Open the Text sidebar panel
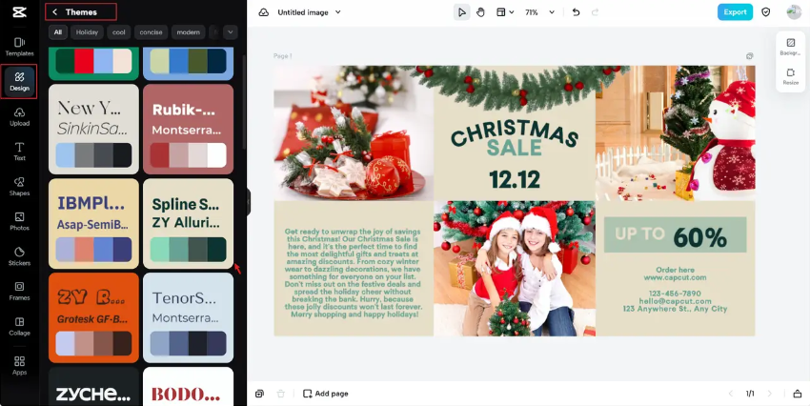810x406 pixels. click(20, 152)
